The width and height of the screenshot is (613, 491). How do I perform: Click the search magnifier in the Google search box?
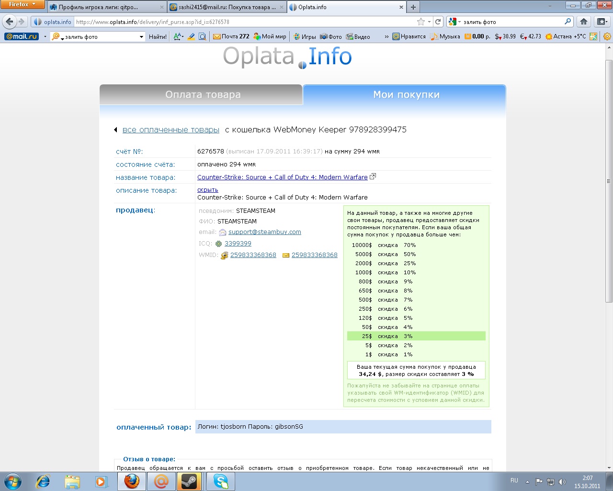[568, 22]
